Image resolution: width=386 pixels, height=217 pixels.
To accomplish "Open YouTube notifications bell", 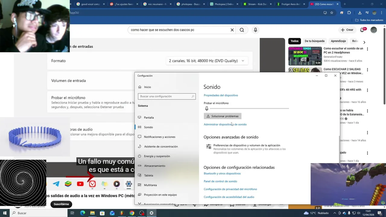I will tap(363, 30).
